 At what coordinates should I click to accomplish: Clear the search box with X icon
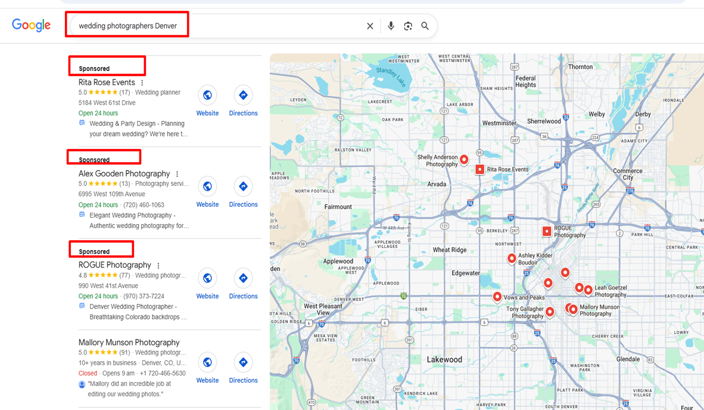(x=370, y=26)
